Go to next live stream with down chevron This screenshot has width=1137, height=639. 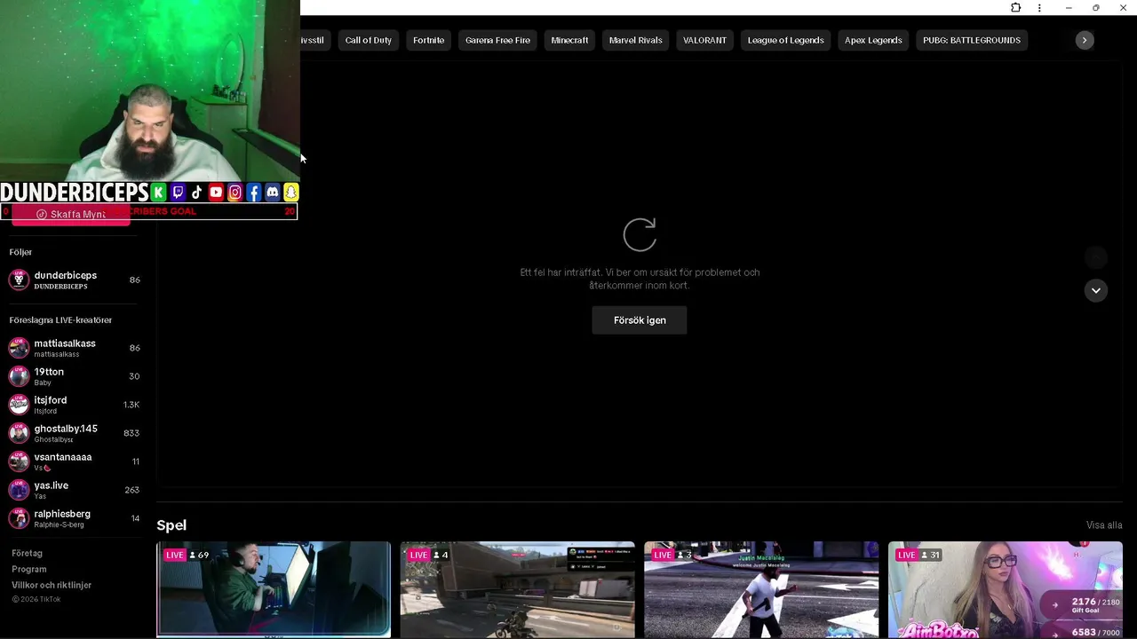(x=1096, y=290)
